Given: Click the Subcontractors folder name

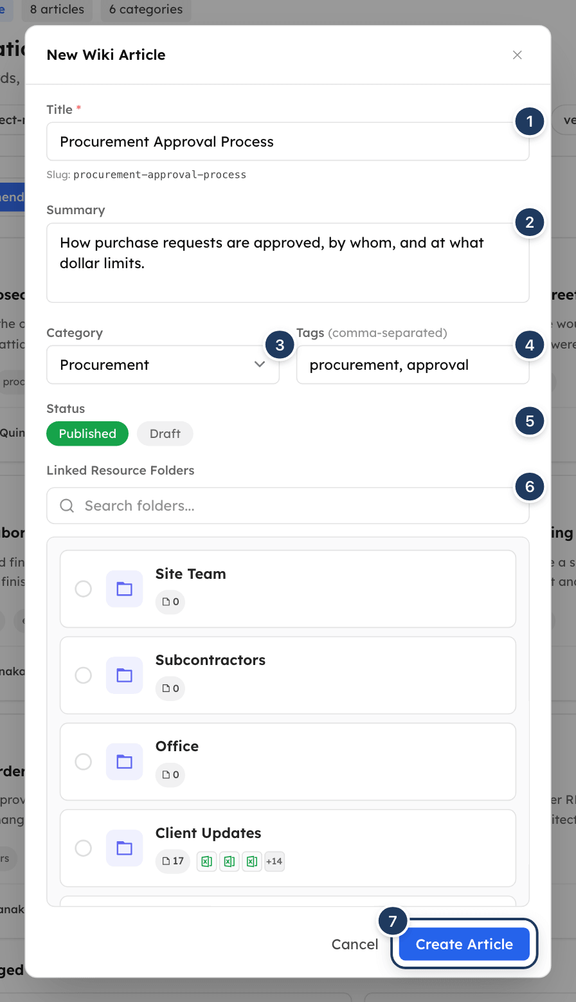Looking at the screenshot, I should click(210, 660).
